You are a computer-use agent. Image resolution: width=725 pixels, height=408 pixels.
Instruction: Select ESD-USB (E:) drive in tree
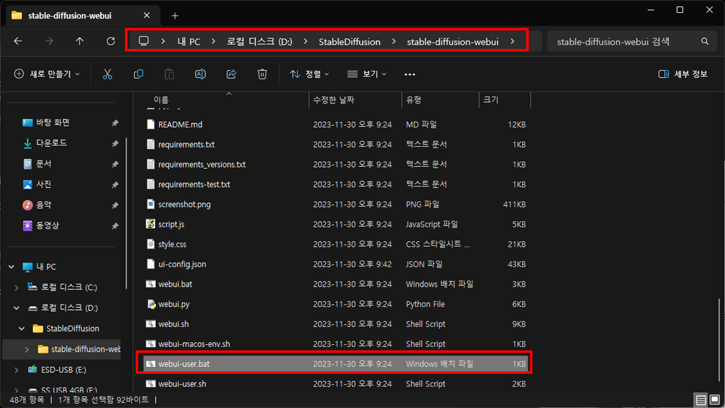(57, 370)
